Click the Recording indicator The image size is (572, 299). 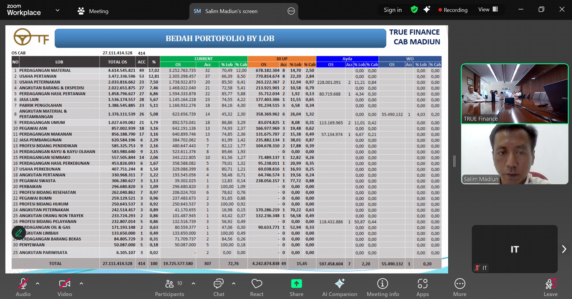[x=453, y=10]
